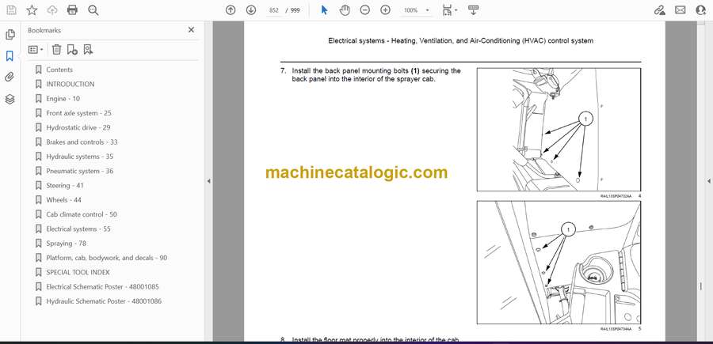Go to previous page arrow
Screen dimensions: 713x344
pos(231,10)
